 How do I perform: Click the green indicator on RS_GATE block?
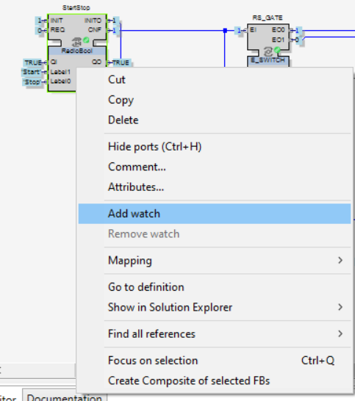click(x=277, y=50)
